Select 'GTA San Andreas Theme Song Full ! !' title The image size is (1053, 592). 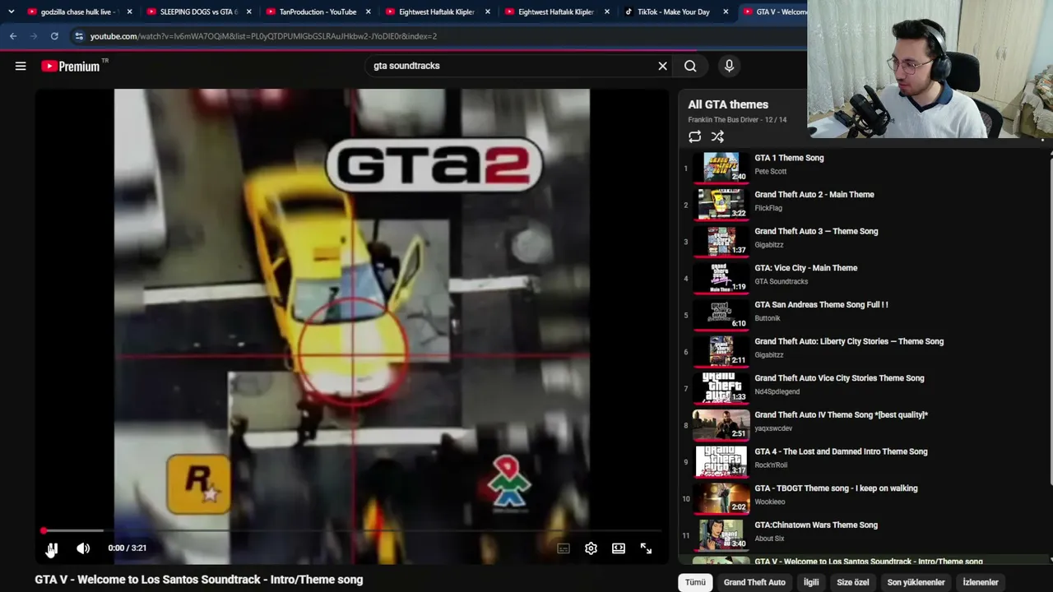[x=821, y=305]
